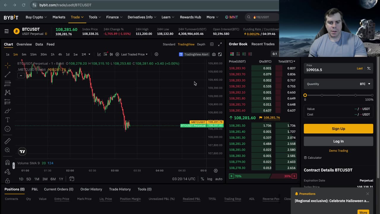Open the Calculator link
The height and width of the screenshot is (214, 380).
pos(313,158)
